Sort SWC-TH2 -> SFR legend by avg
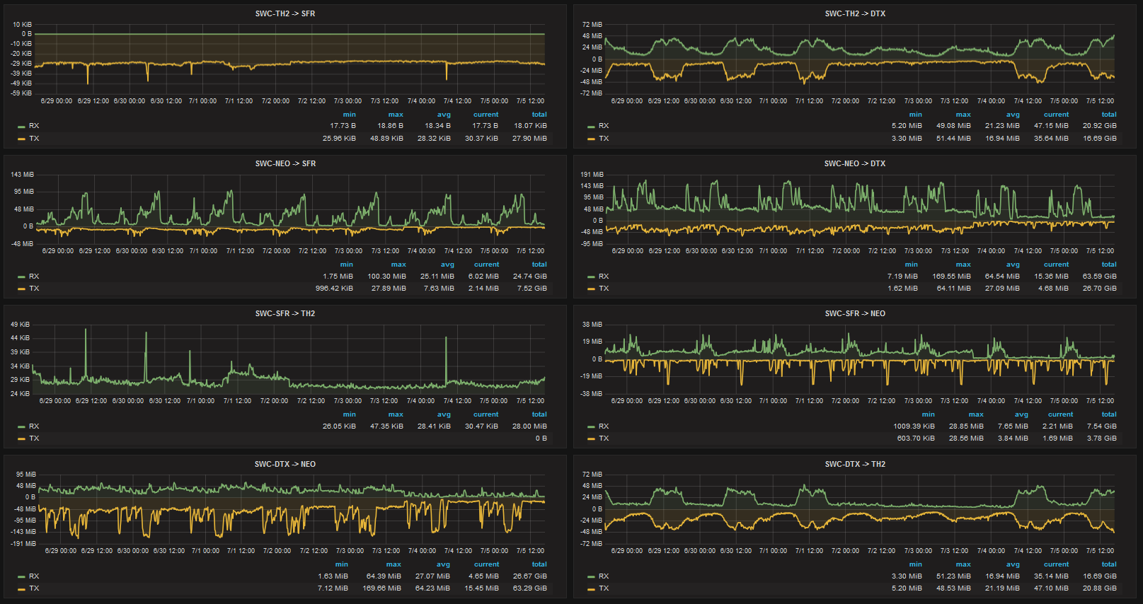Screen dimensions: 1143x604 point(444,115)
